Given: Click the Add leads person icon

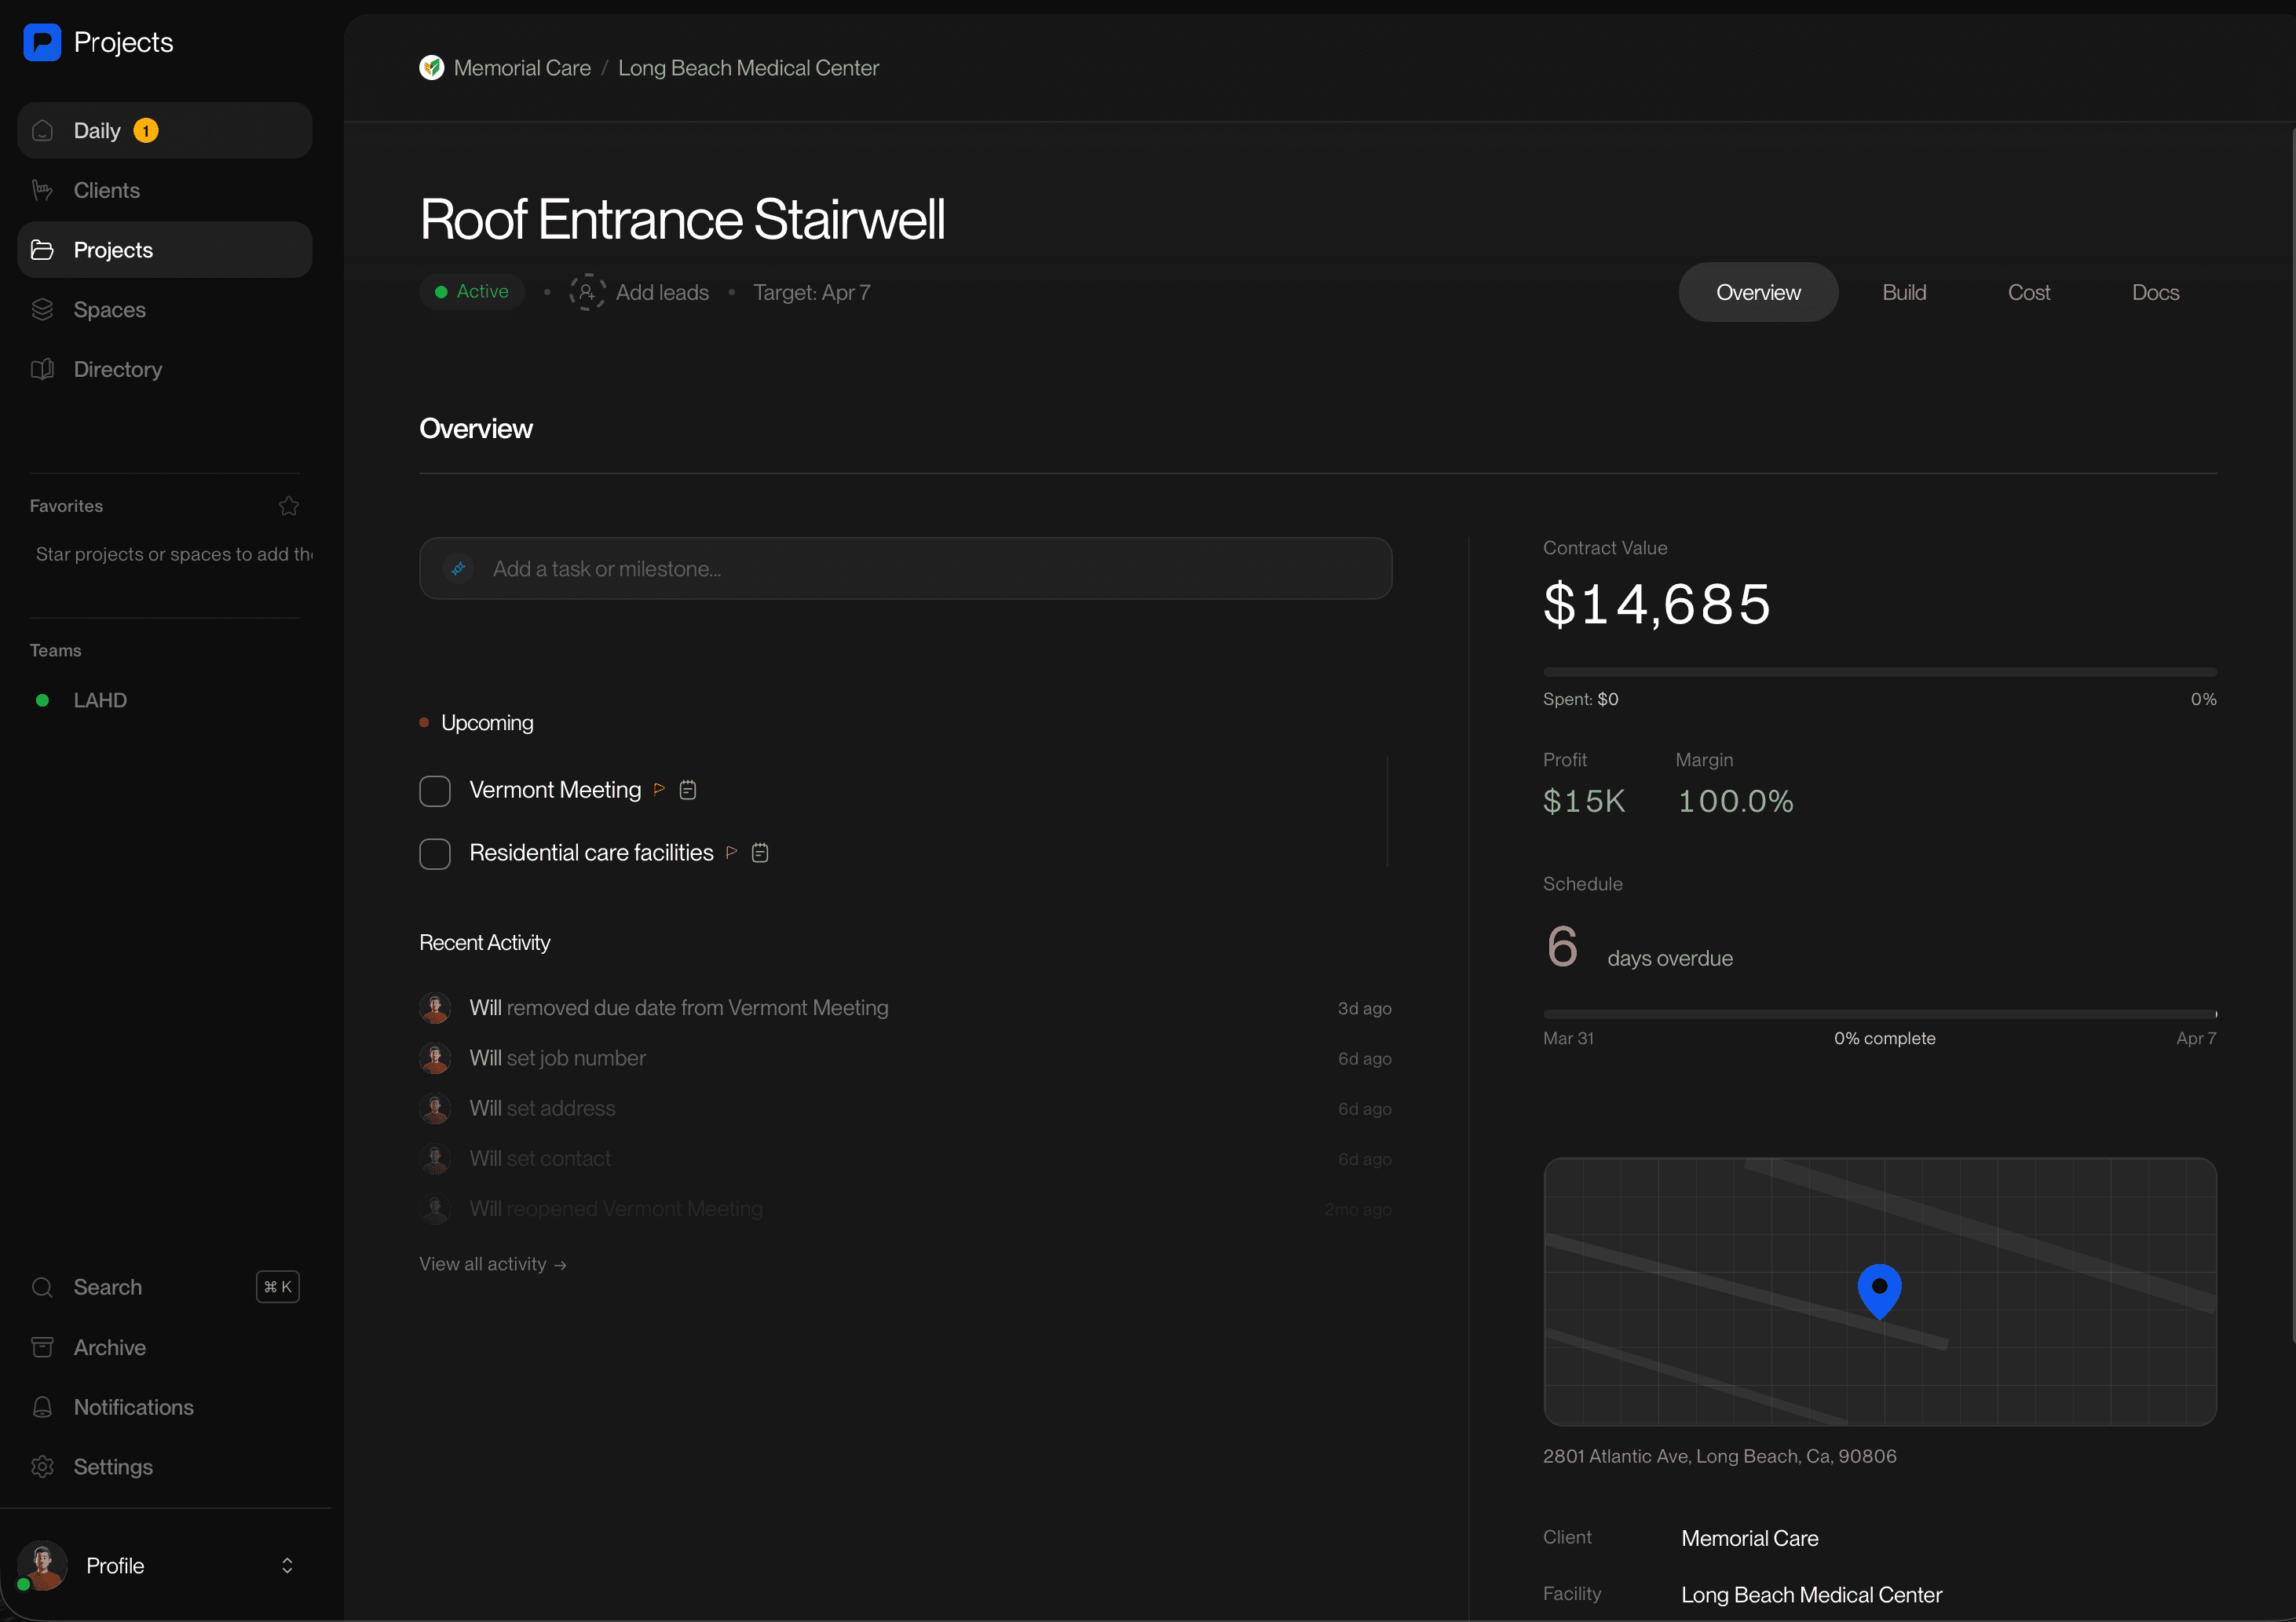Looking at the screenshot, I should point(587,292).
